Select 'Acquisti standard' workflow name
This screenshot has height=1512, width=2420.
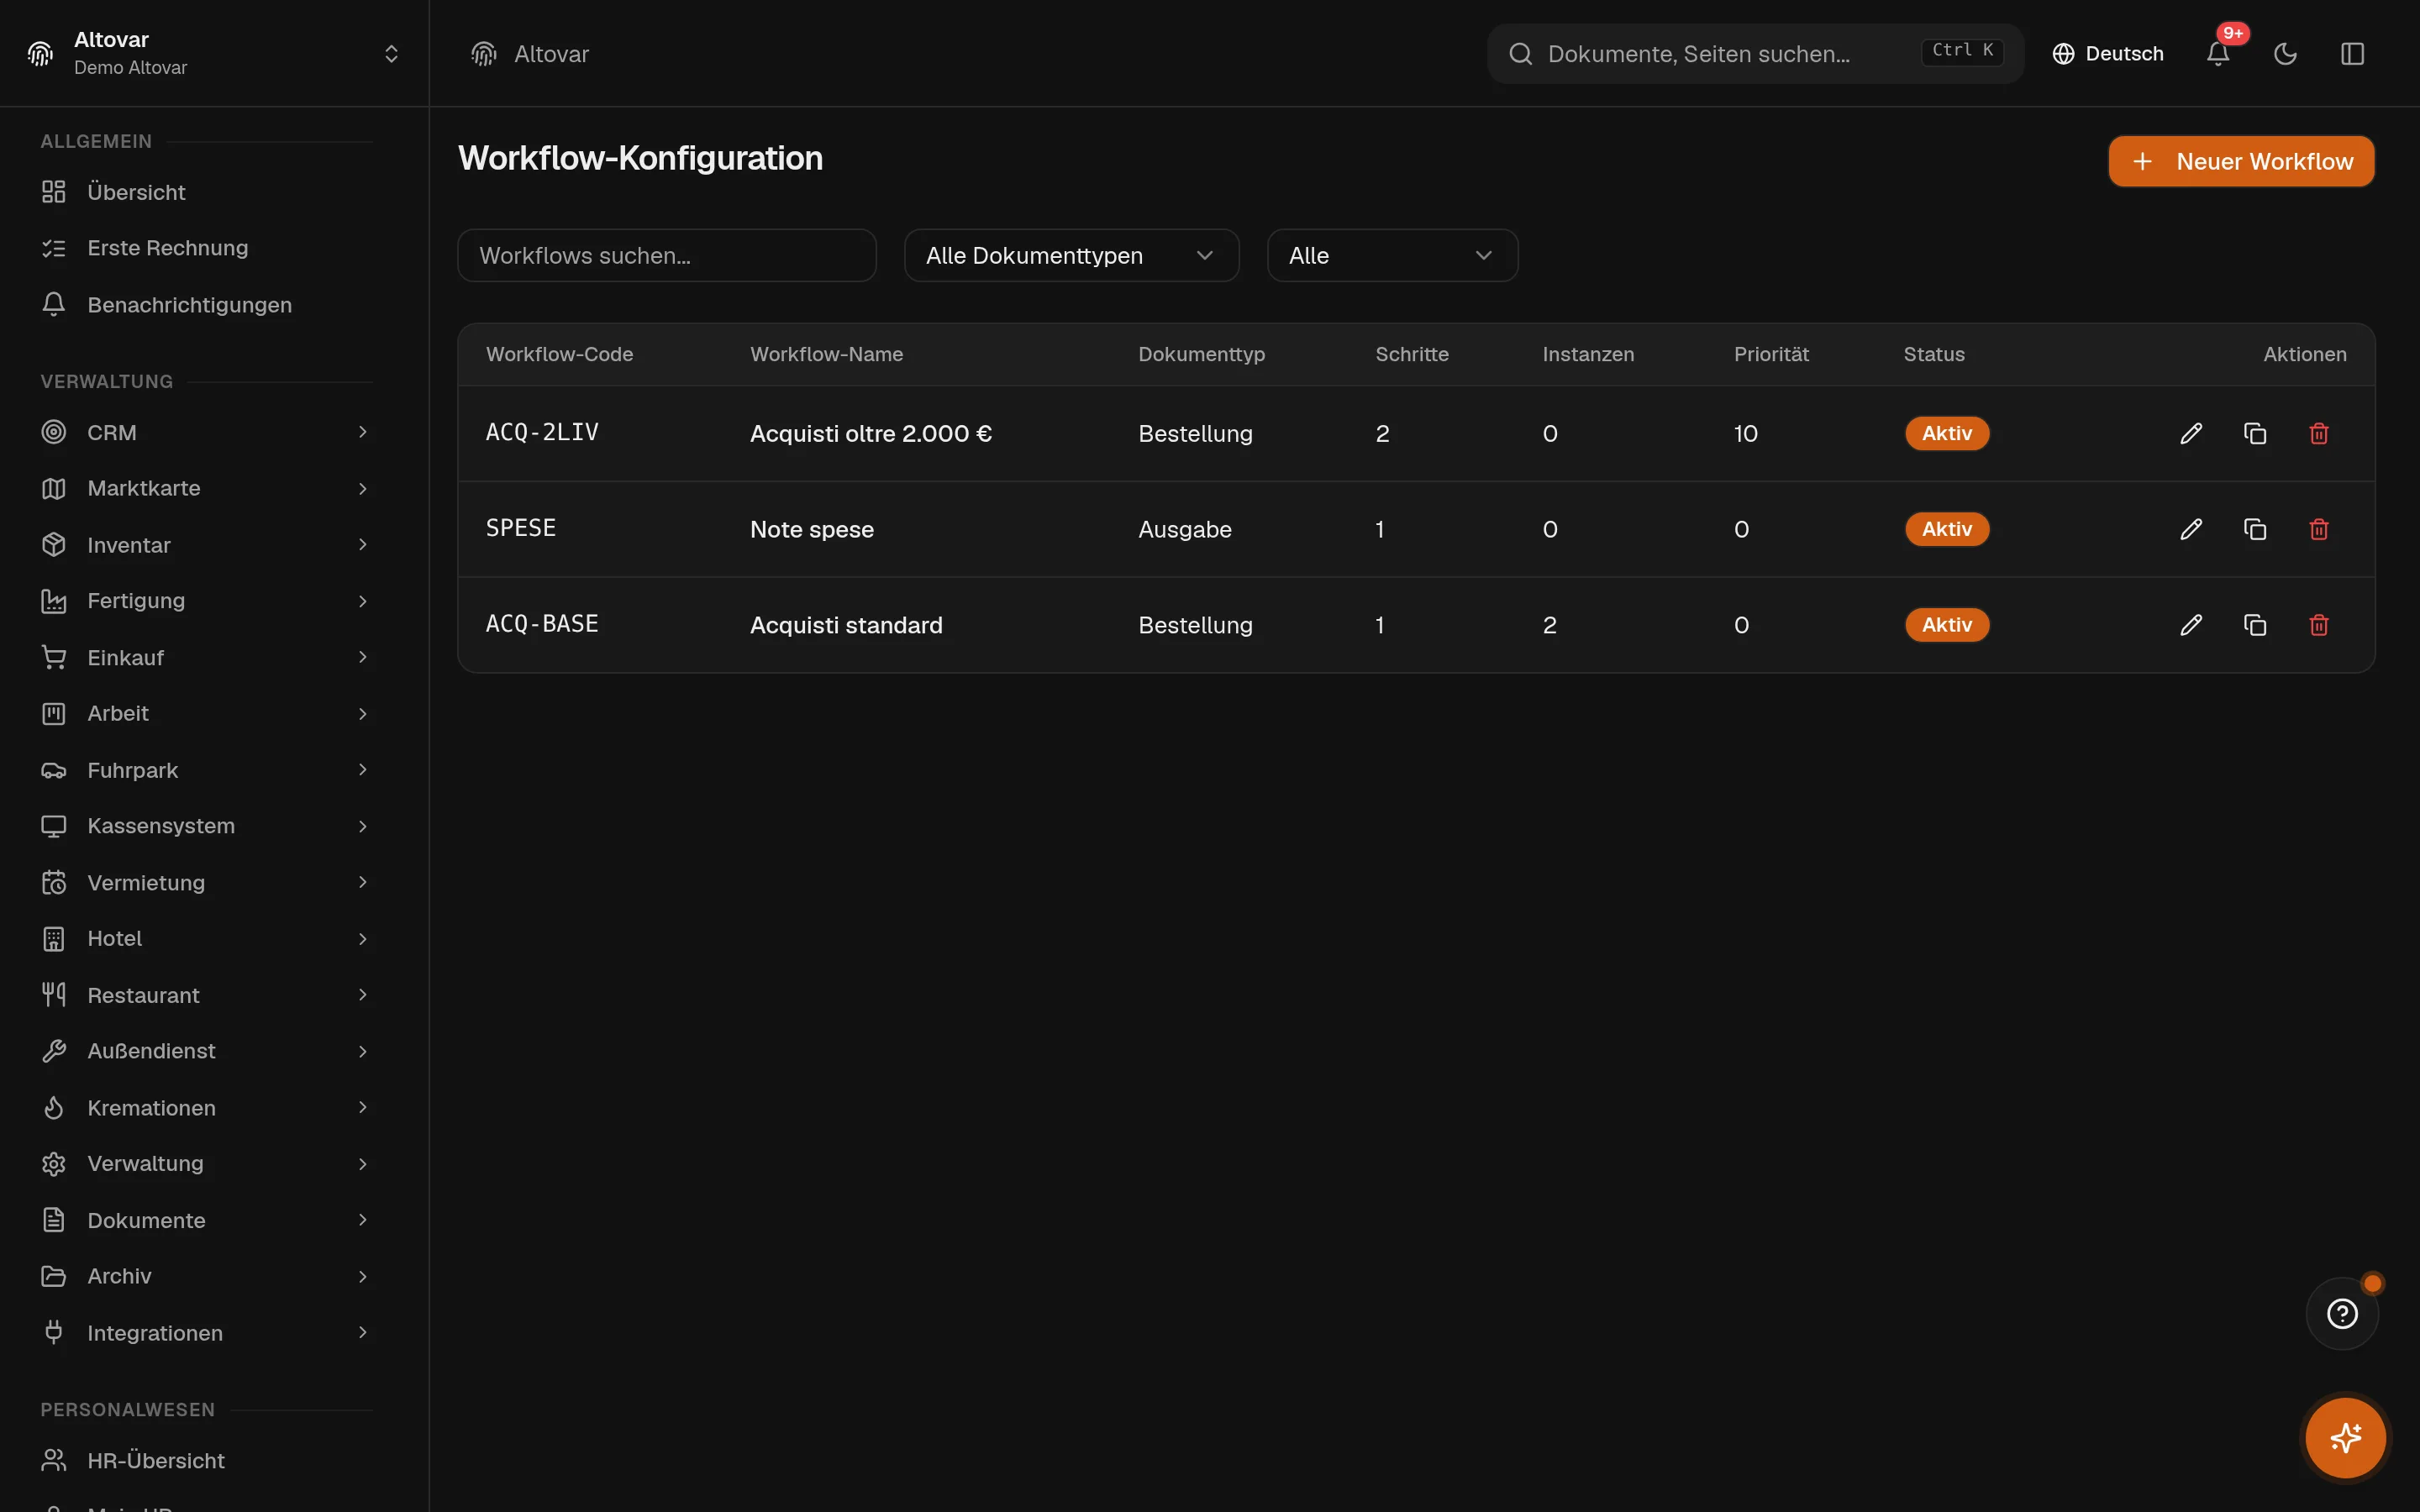[846, 625]
